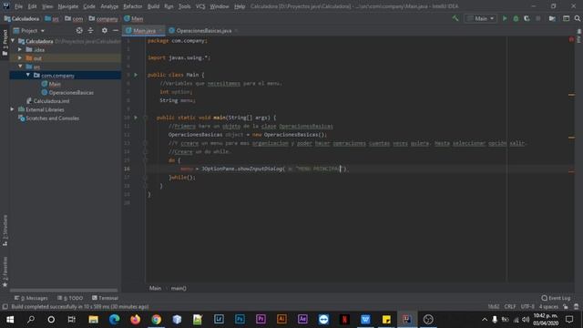Open Project panel settings gear
This screenshot has width=583, height=328.
[x=105, y=30]
